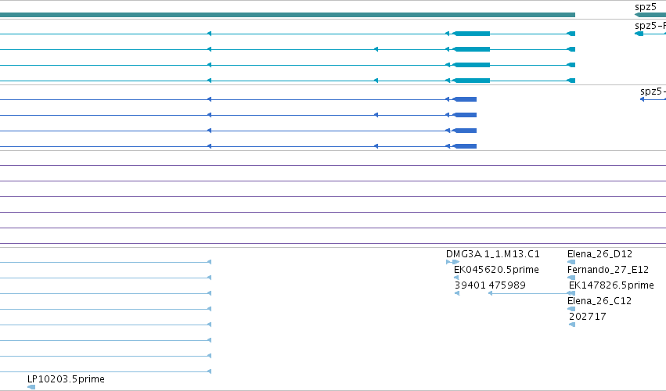Viewport: 666px width, 391px height.
Task: Click the small glyph beneath the 39401 label
Action: [x=457, y=293]
